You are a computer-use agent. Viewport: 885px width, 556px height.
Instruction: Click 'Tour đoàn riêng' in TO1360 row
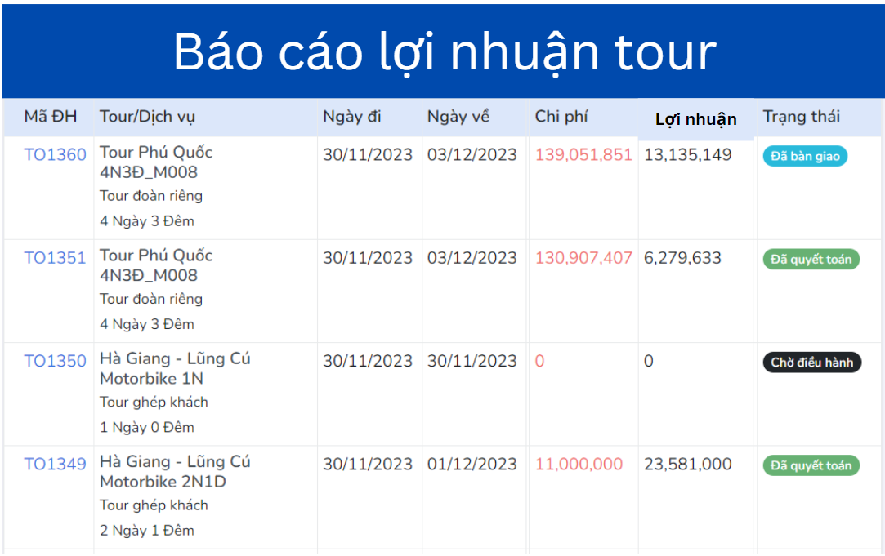151,196
